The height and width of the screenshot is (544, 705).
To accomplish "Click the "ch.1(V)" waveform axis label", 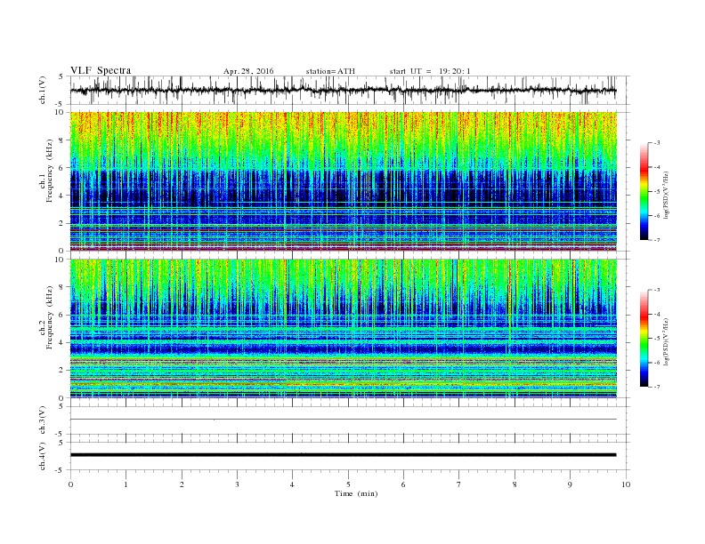I will [43, 91].
